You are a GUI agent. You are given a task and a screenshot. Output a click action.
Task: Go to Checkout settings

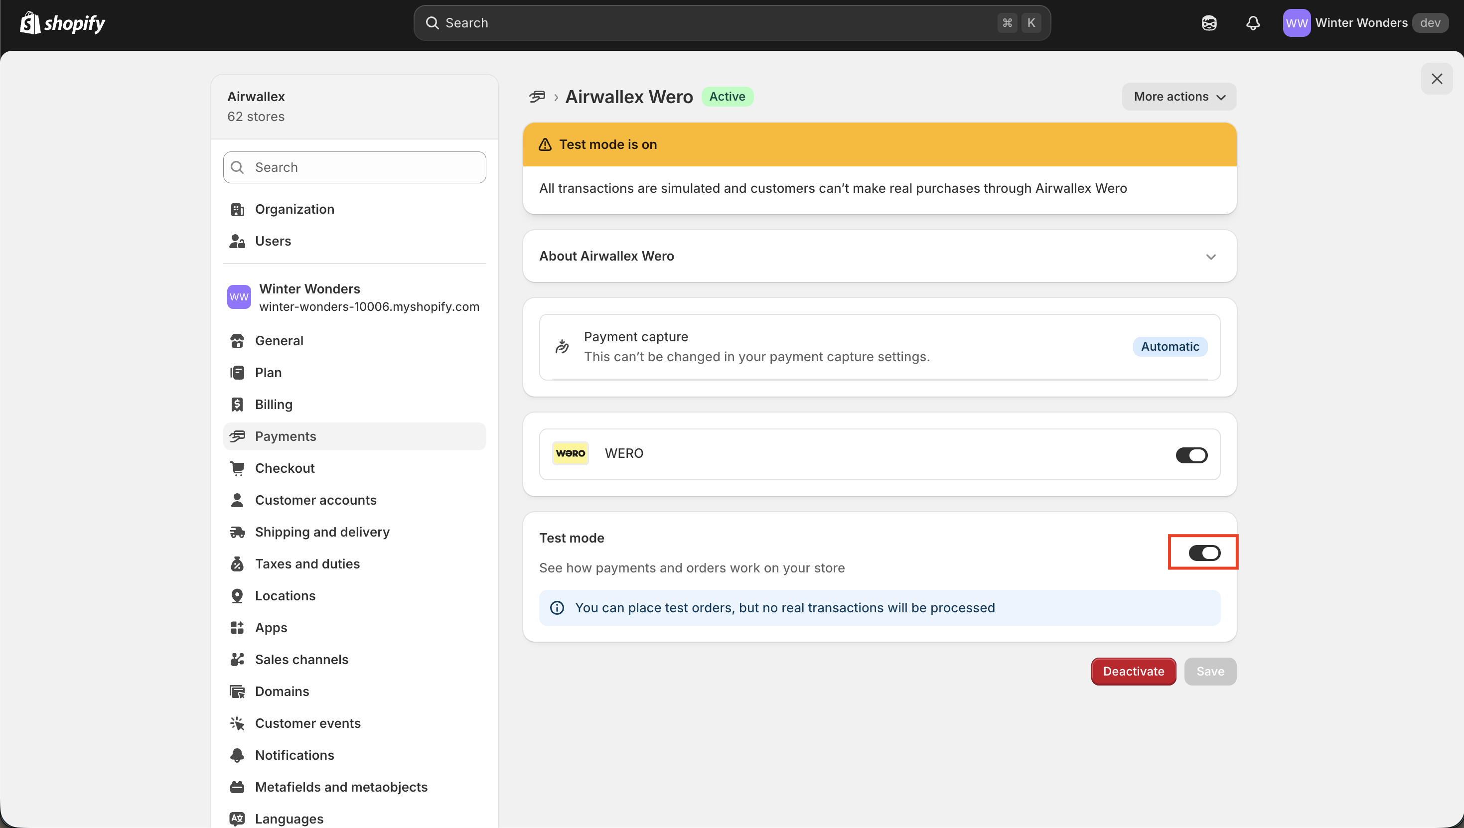tap(355, 468)
